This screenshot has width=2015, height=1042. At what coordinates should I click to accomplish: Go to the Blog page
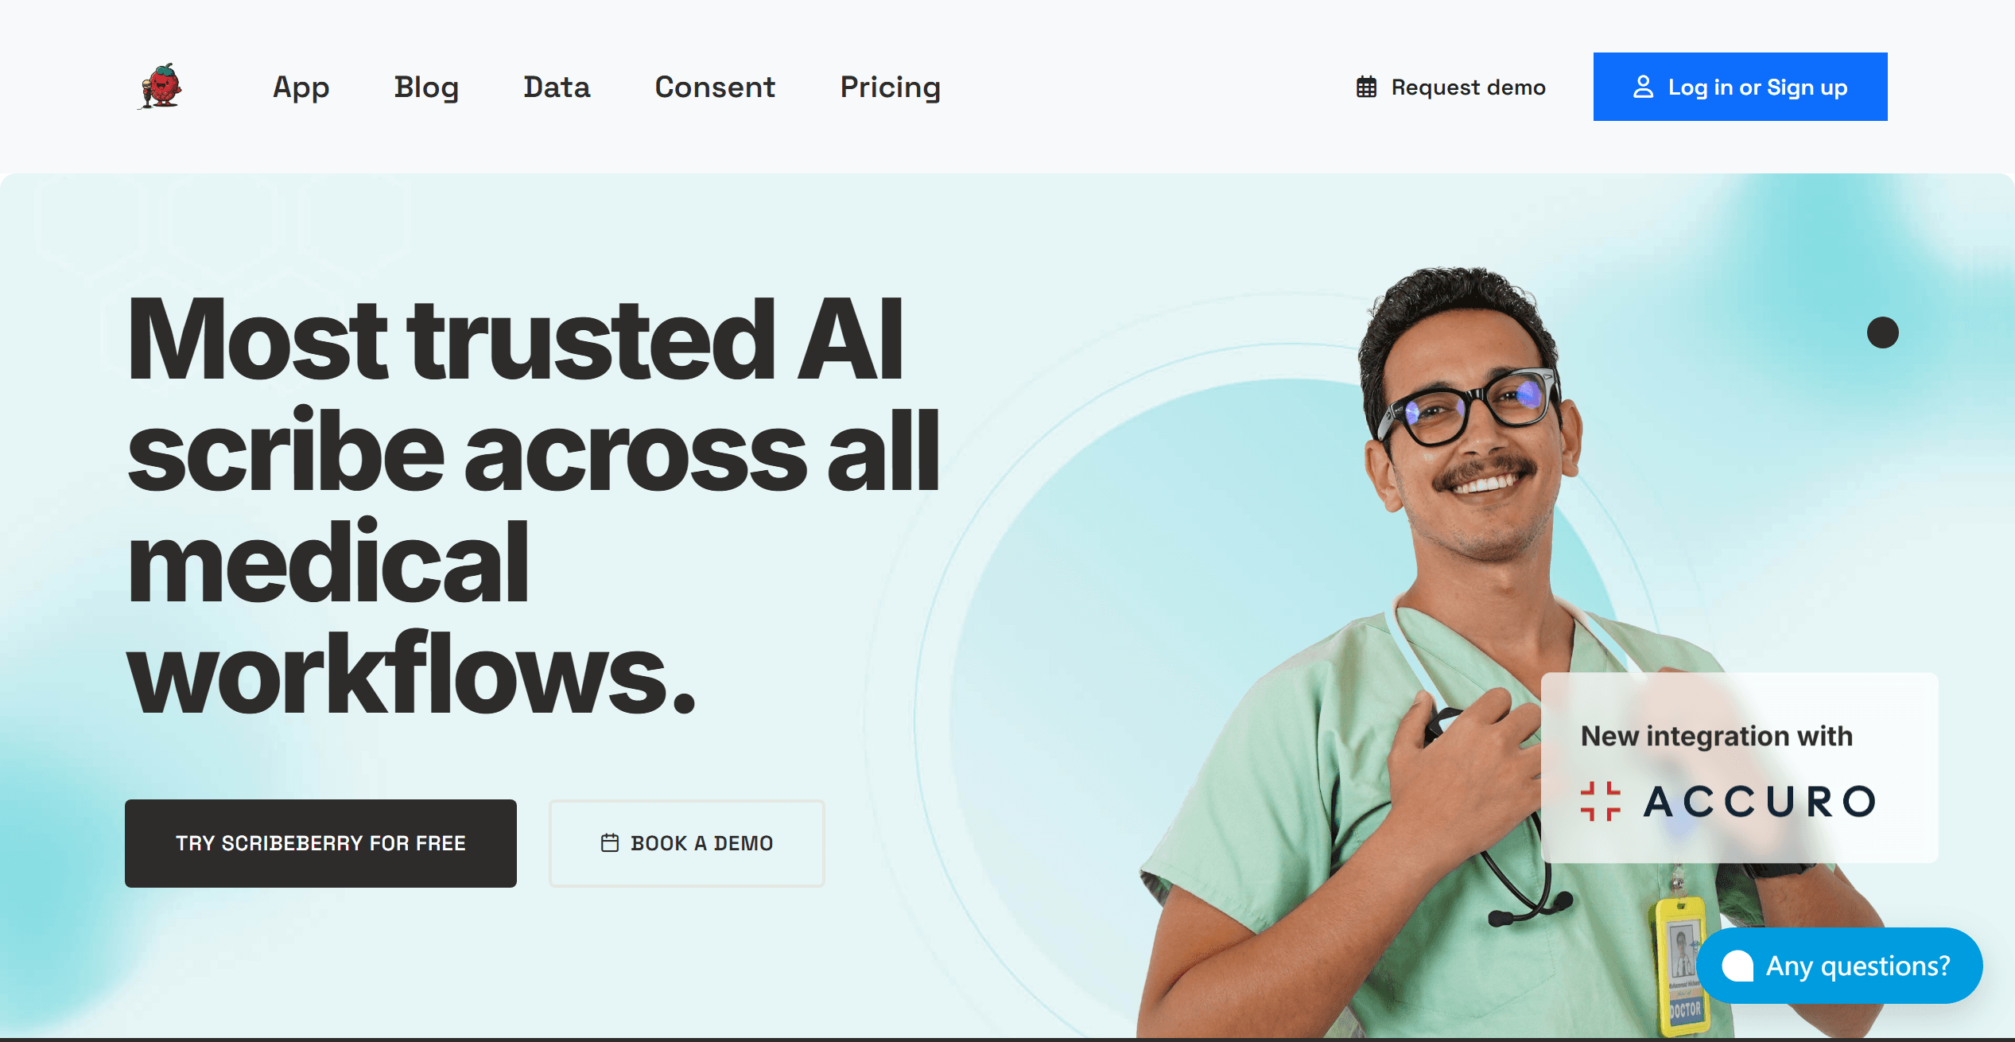tap(426, 87)
